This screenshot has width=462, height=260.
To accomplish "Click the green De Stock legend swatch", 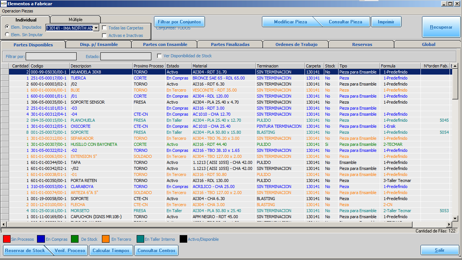I will pyautogui.click(x=75, y=239).
